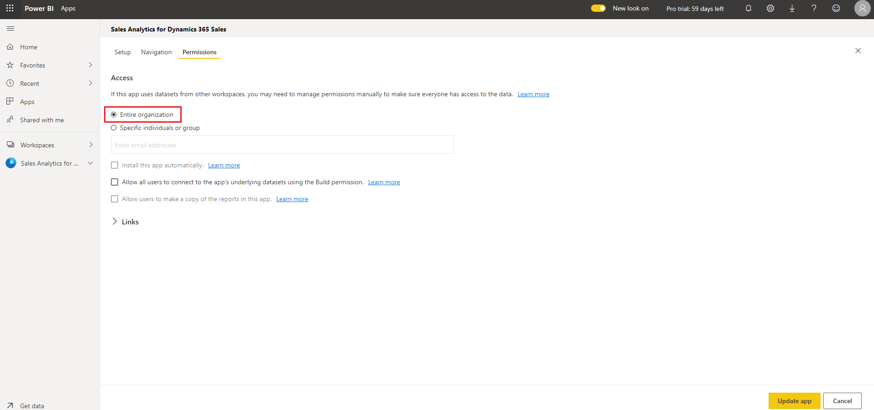Viewport: 874px width, 410px height.
Task: Click the Favorites star icon
Action: point(10,65)
